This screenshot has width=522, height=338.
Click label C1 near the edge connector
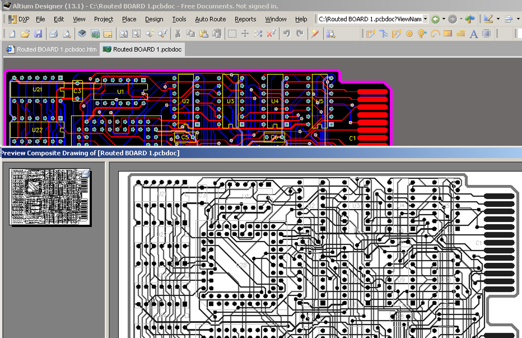352,138
